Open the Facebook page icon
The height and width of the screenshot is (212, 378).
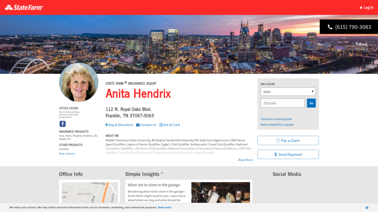[63, 124]
